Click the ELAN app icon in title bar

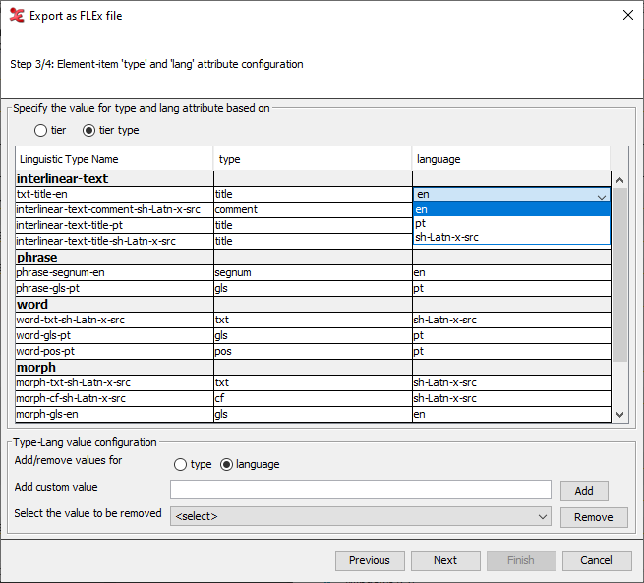(x=17, y=16)
